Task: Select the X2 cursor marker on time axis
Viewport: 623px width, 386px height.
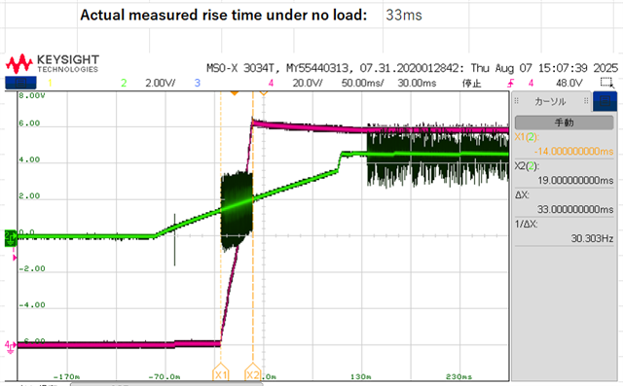Action: pos(253,373)
